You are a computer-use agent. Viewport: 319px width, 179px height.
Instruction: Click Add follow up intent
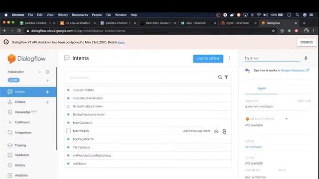pyautogui.click(x=196, y=131)
